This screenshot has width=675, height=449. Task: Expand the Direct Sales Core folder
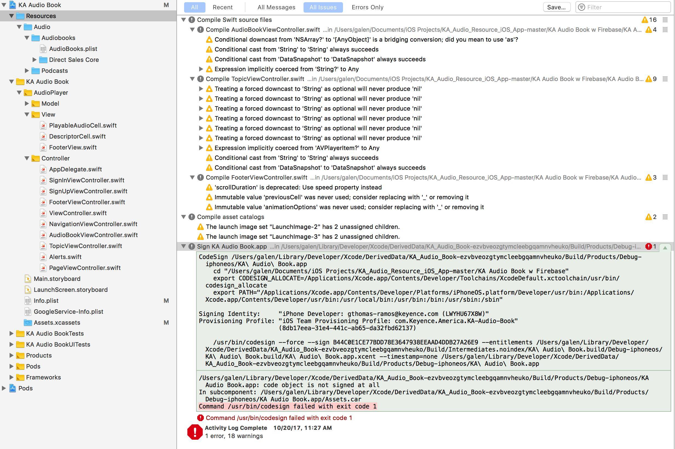[35, 60]
